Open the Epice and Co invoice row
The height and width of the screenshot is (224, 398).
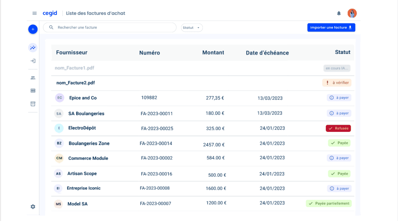pos(83,98)
